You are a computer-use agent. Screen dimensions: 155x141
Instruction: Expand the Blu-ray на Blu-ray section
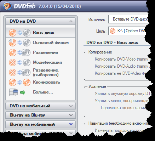[x=71, y=115]
